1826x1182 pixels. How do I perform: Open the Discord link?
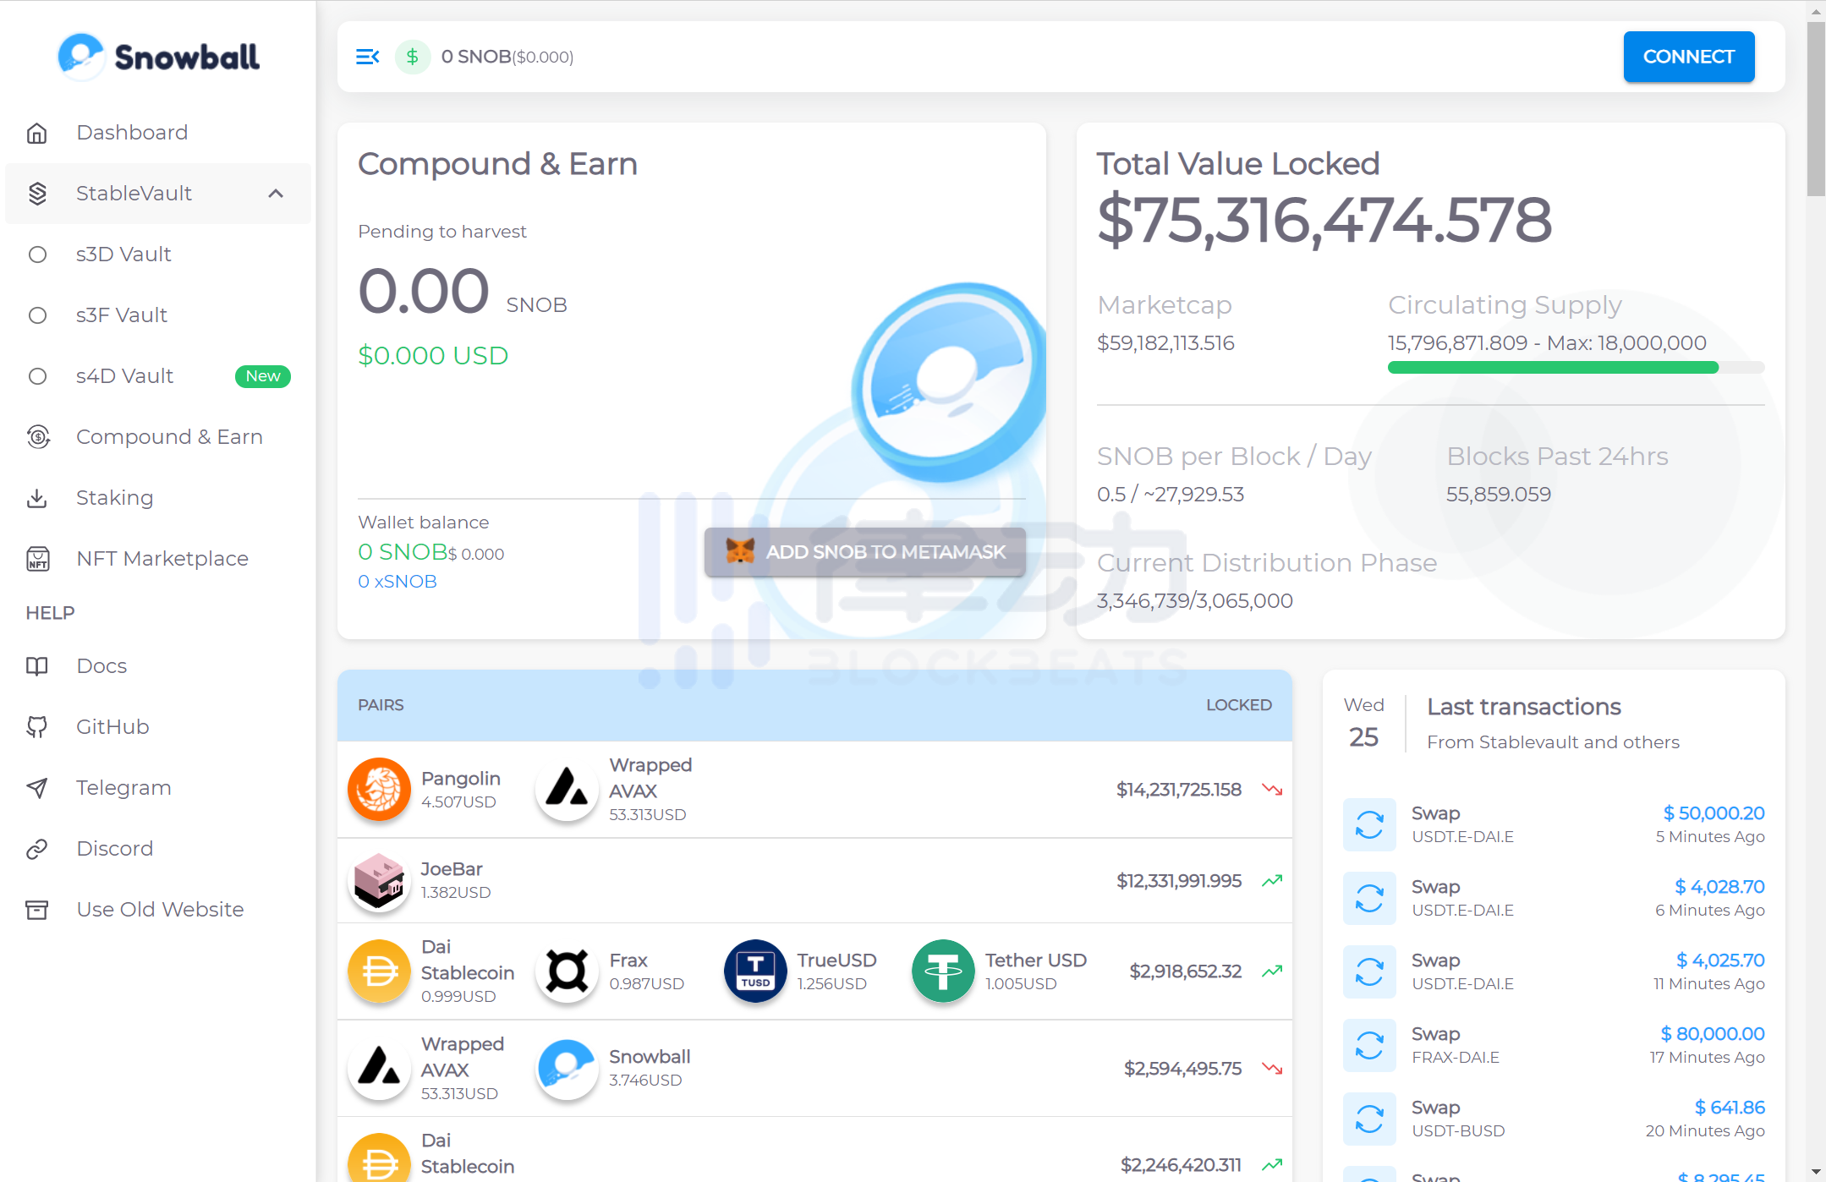click(x=158, y=849)
